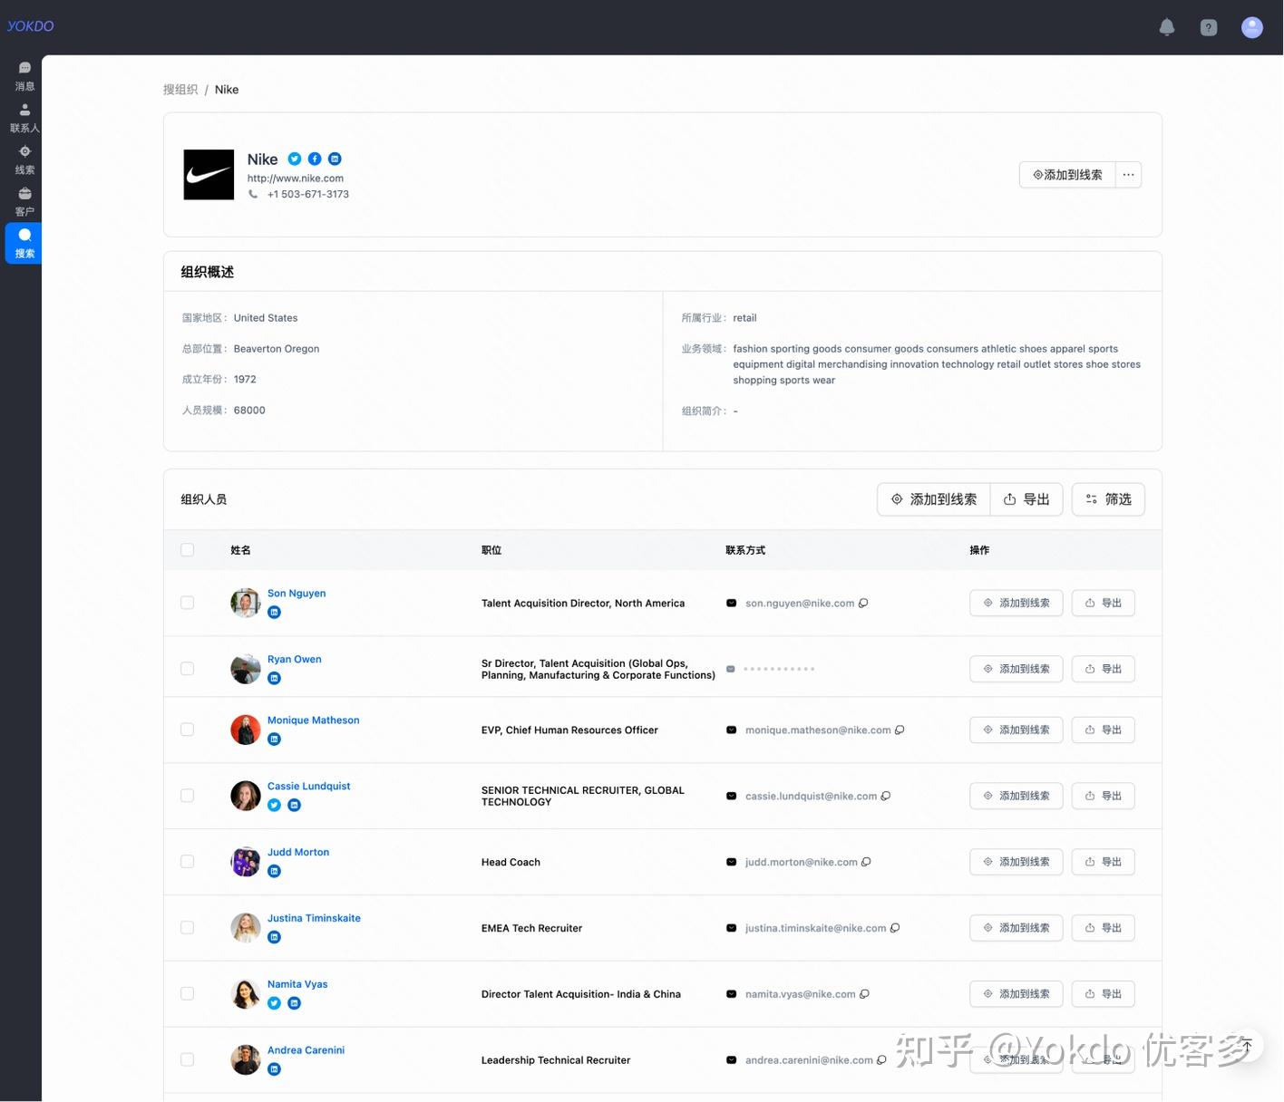
Task: Add Ryan Owen to leads
Action: click(1016, 669)
